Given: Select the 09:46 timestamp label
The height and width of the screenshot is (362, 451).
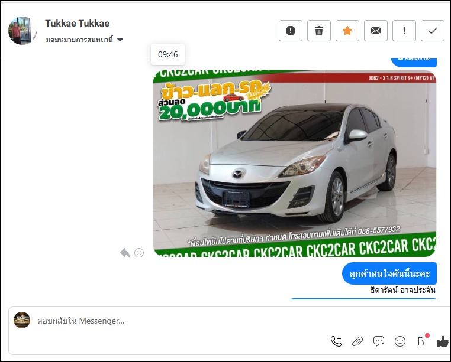Looking at the screenshot, I should pyautogui.click(x=168, y=54).
